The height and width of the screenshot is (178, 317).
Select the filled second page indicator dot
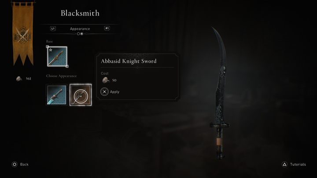(x=82, y=34)
